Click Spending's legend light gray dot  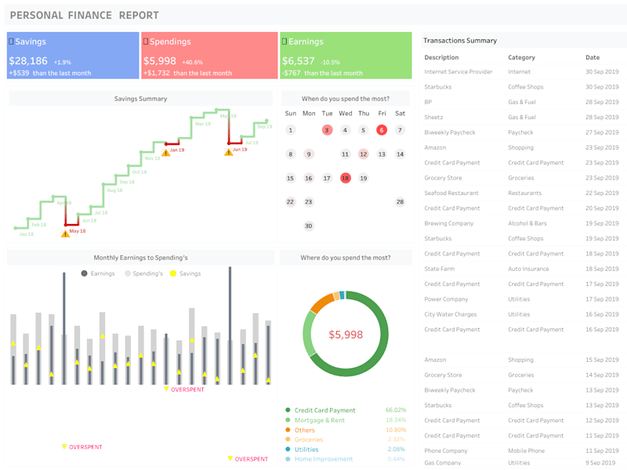(128, 273)
